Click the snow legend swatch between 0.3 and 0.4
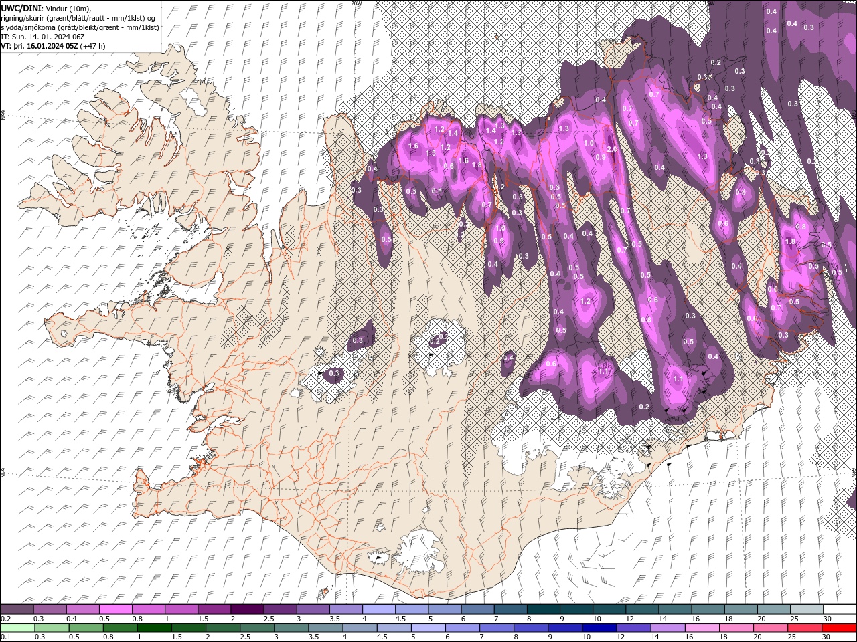 (50, 609)
